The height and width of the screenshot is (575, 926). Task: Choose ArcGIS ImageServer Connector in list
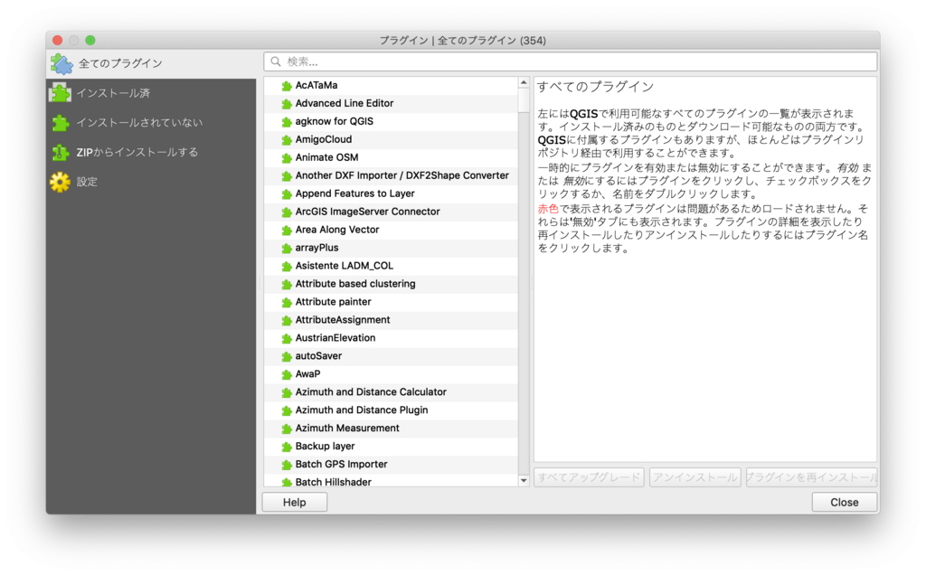(x=367, y=212)
